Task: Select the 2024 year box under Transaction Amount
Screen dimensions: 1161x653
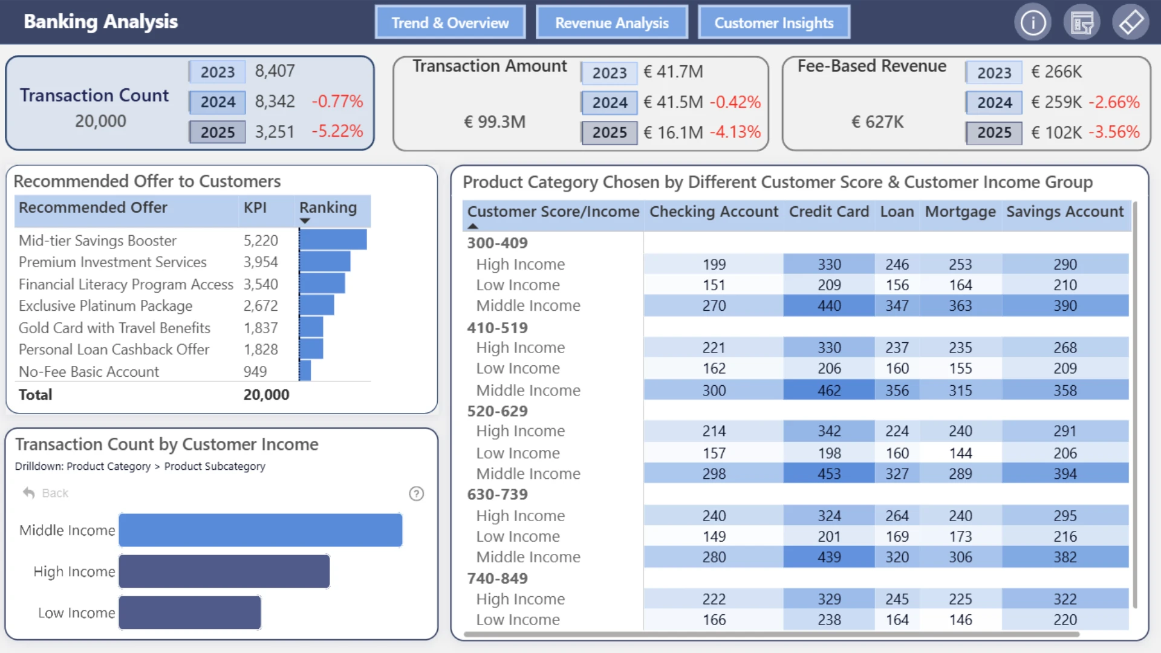Action: click(610, 102)
